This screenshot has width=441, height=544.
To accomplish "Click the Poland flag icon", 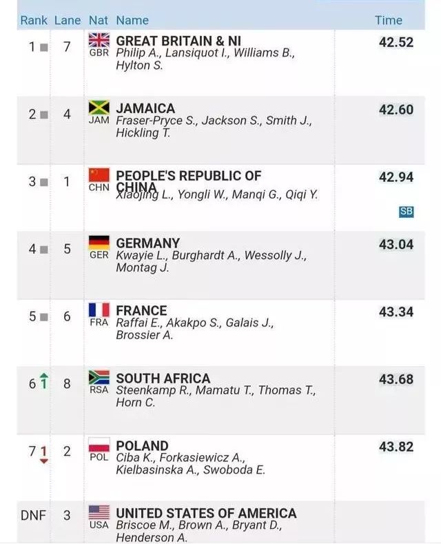I will (99, 445).
